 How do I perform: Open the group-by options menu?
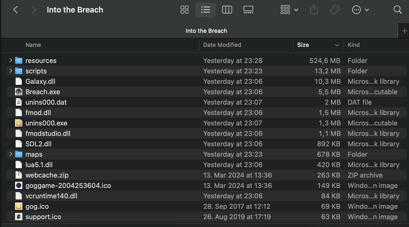(x=289, y=10)
